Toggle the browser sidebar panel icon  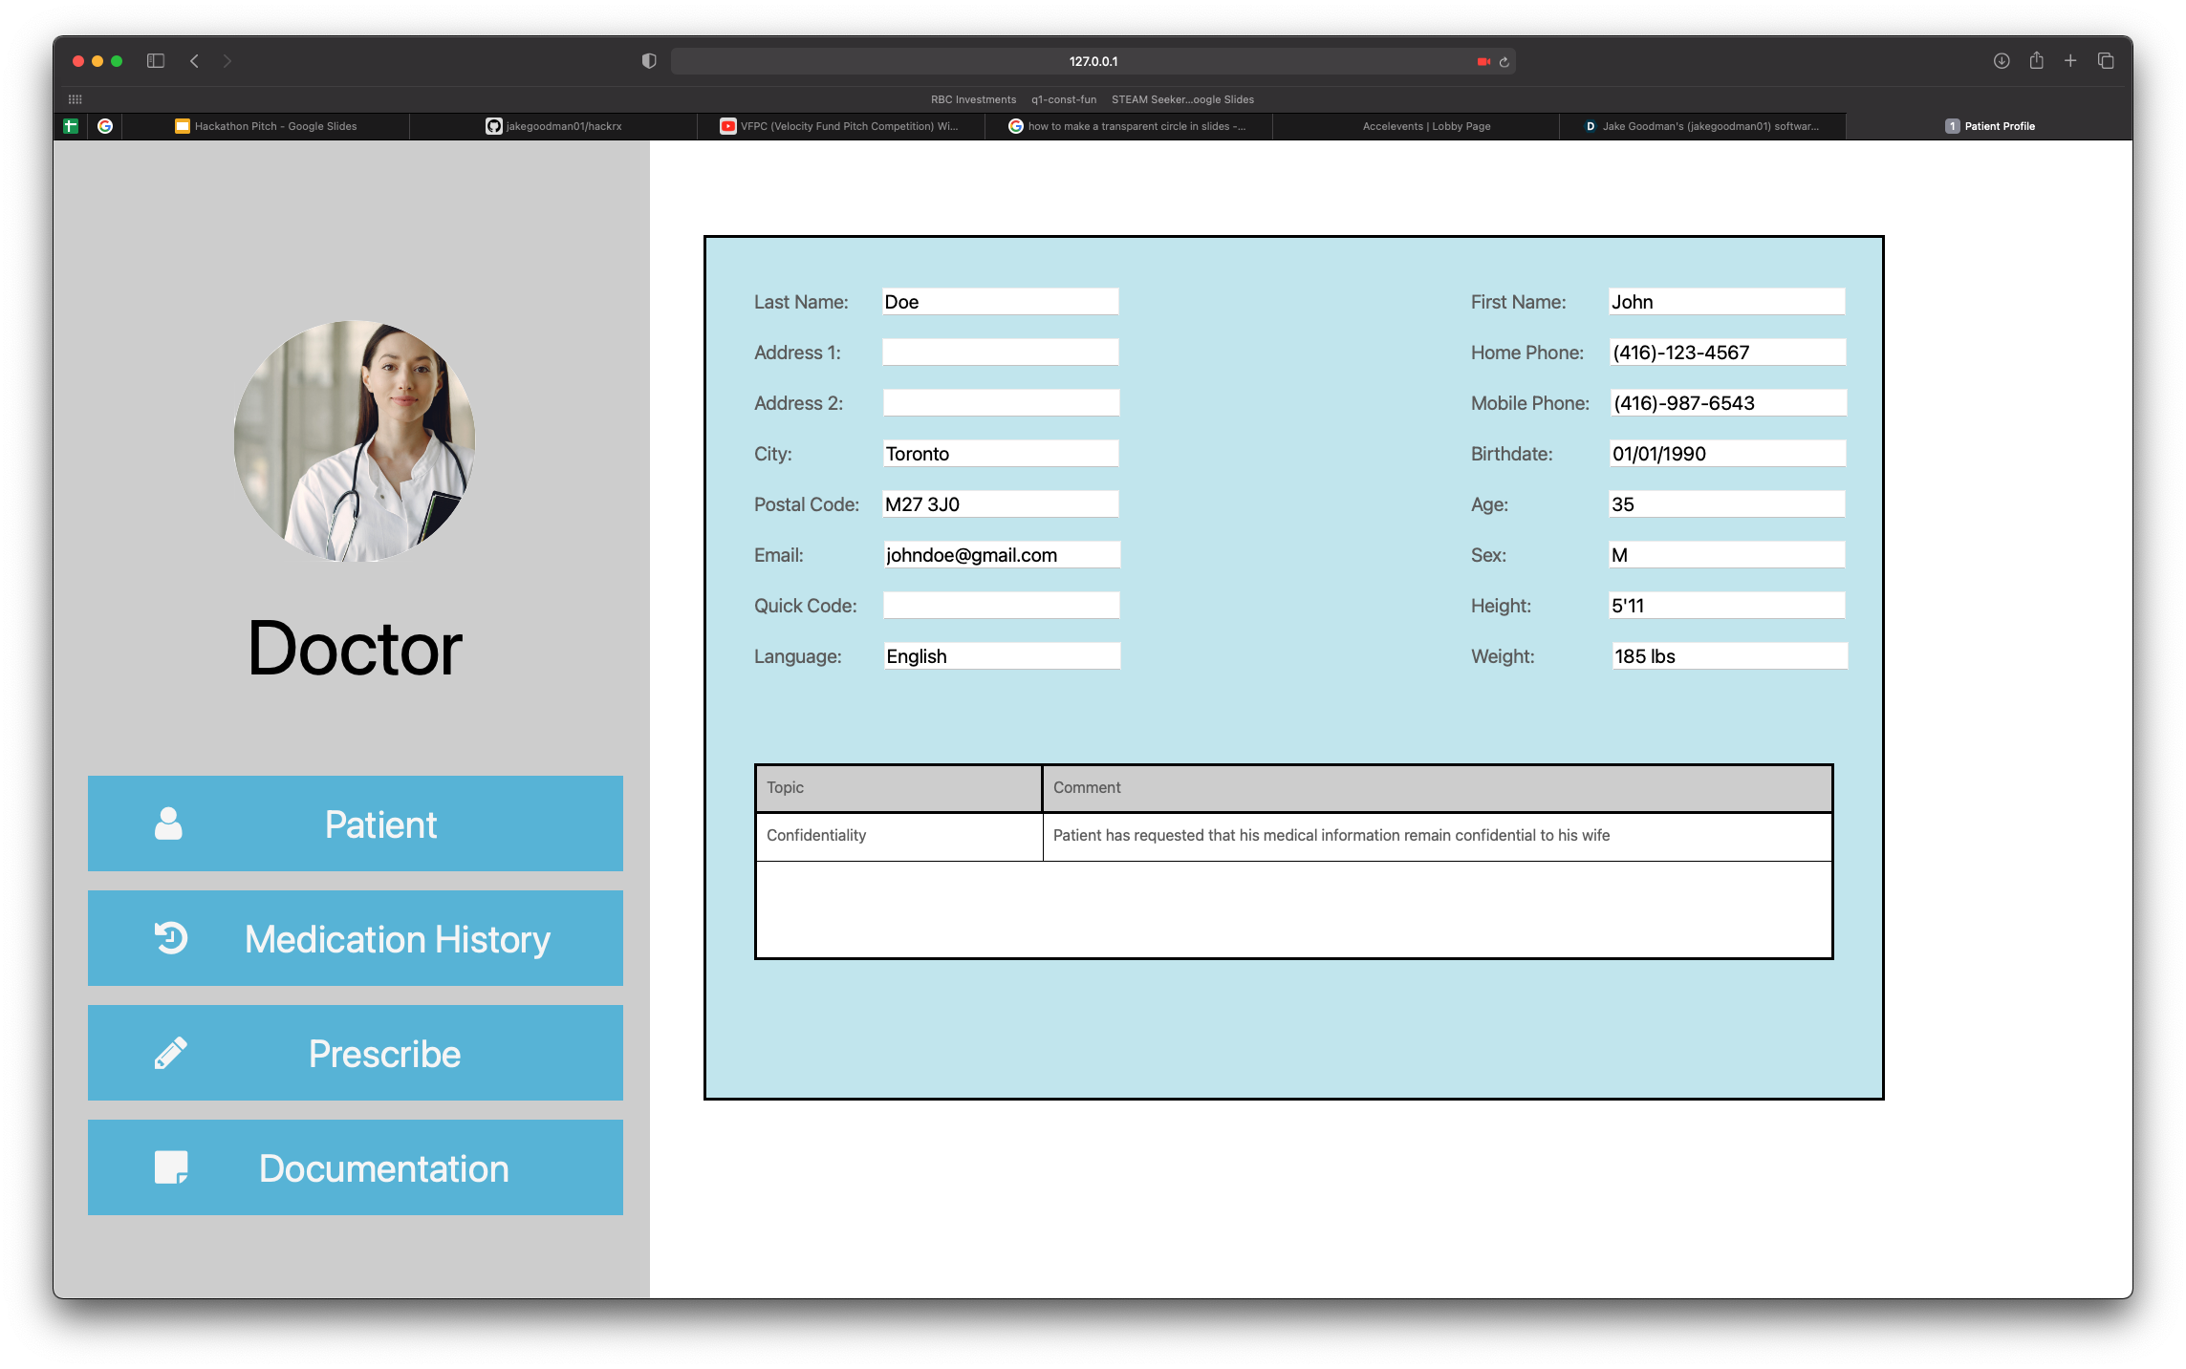click(156, 61)
